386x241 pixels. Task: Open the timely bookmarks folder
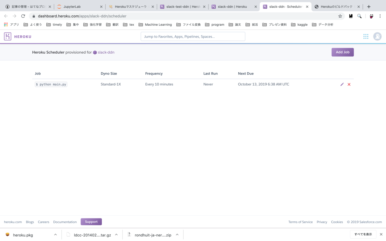[54, 24]
